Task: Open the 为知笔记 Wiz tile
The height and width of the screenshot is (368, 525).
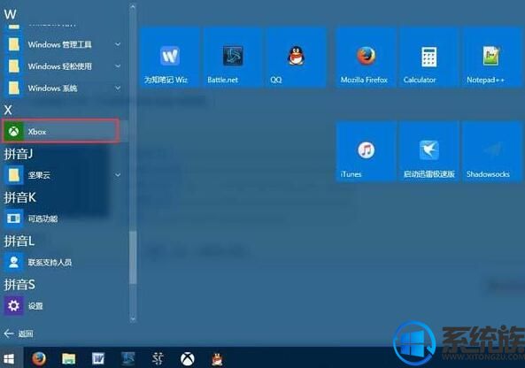Action: [169, 57]
